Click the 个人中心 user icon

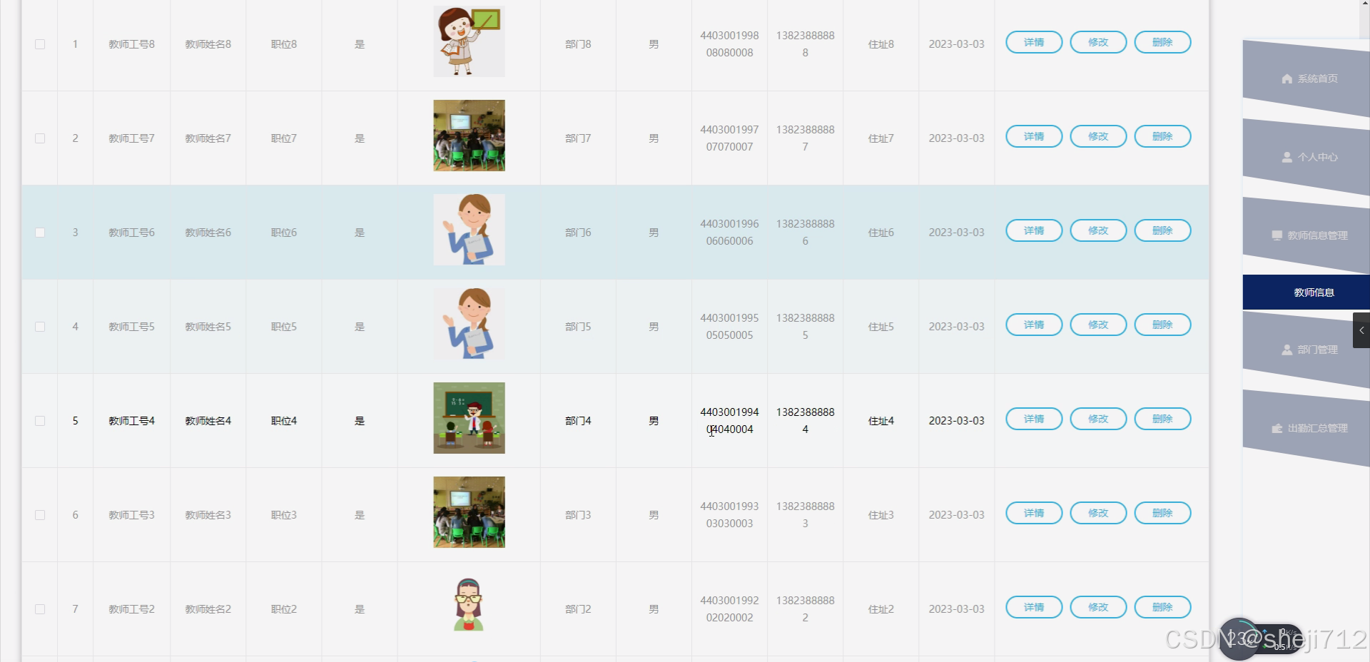(x=1287, y=157)
